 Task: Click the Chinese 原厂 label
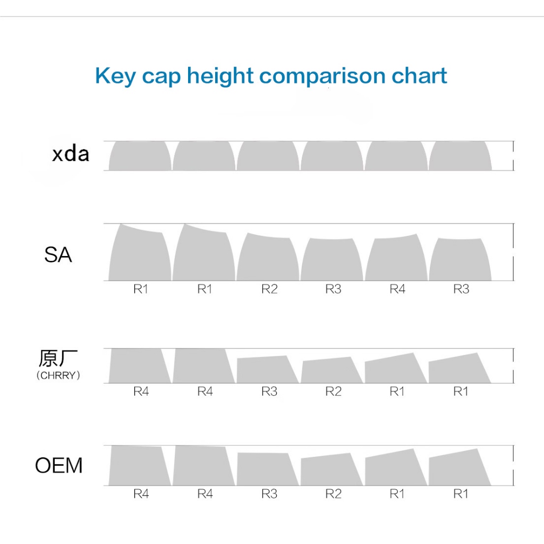pos(58,359)
